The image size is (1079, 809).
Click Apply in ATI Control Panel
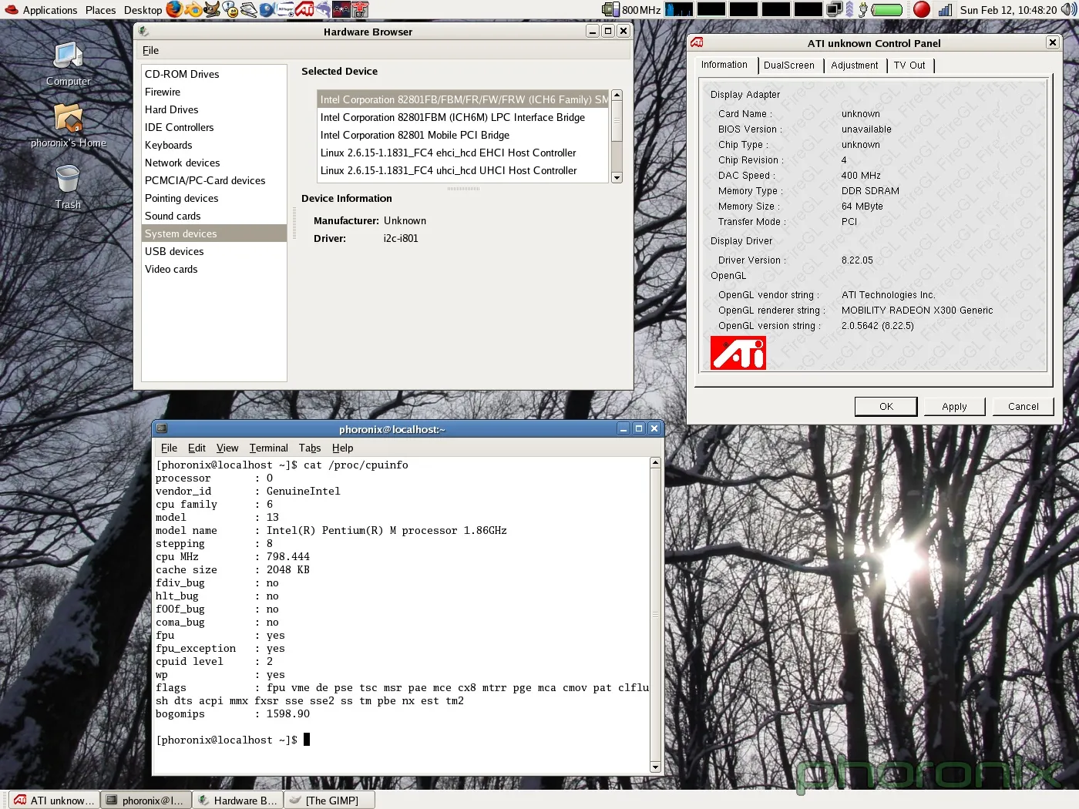tap(954, 406)
